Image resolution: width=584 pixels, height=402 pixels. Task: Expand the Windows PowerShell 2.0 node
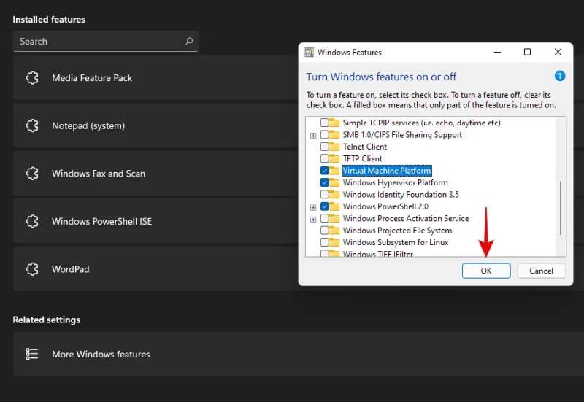point(313,207)
